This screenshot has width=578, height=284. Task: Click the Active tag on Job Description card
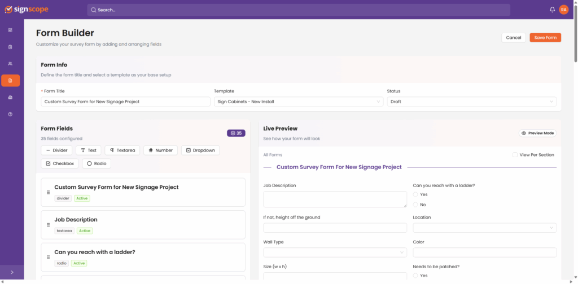[85, 230]
